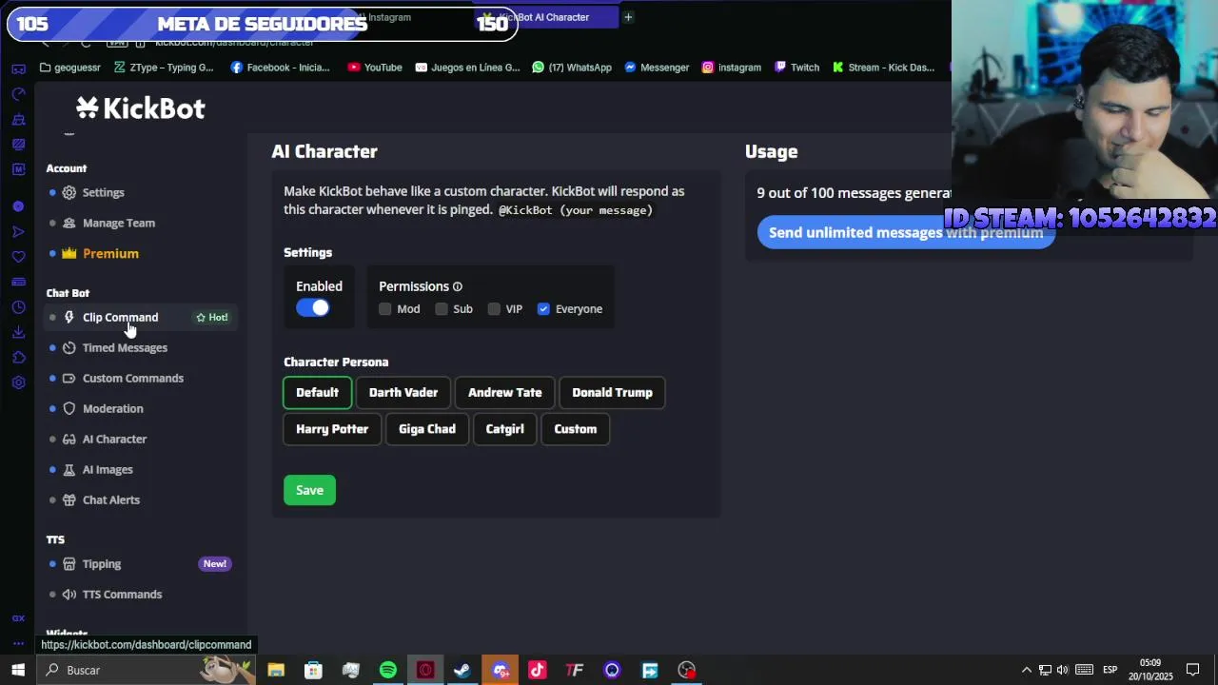1218x685 pixels.
Task: Open the Manage Team link
Action: (119, 223)
